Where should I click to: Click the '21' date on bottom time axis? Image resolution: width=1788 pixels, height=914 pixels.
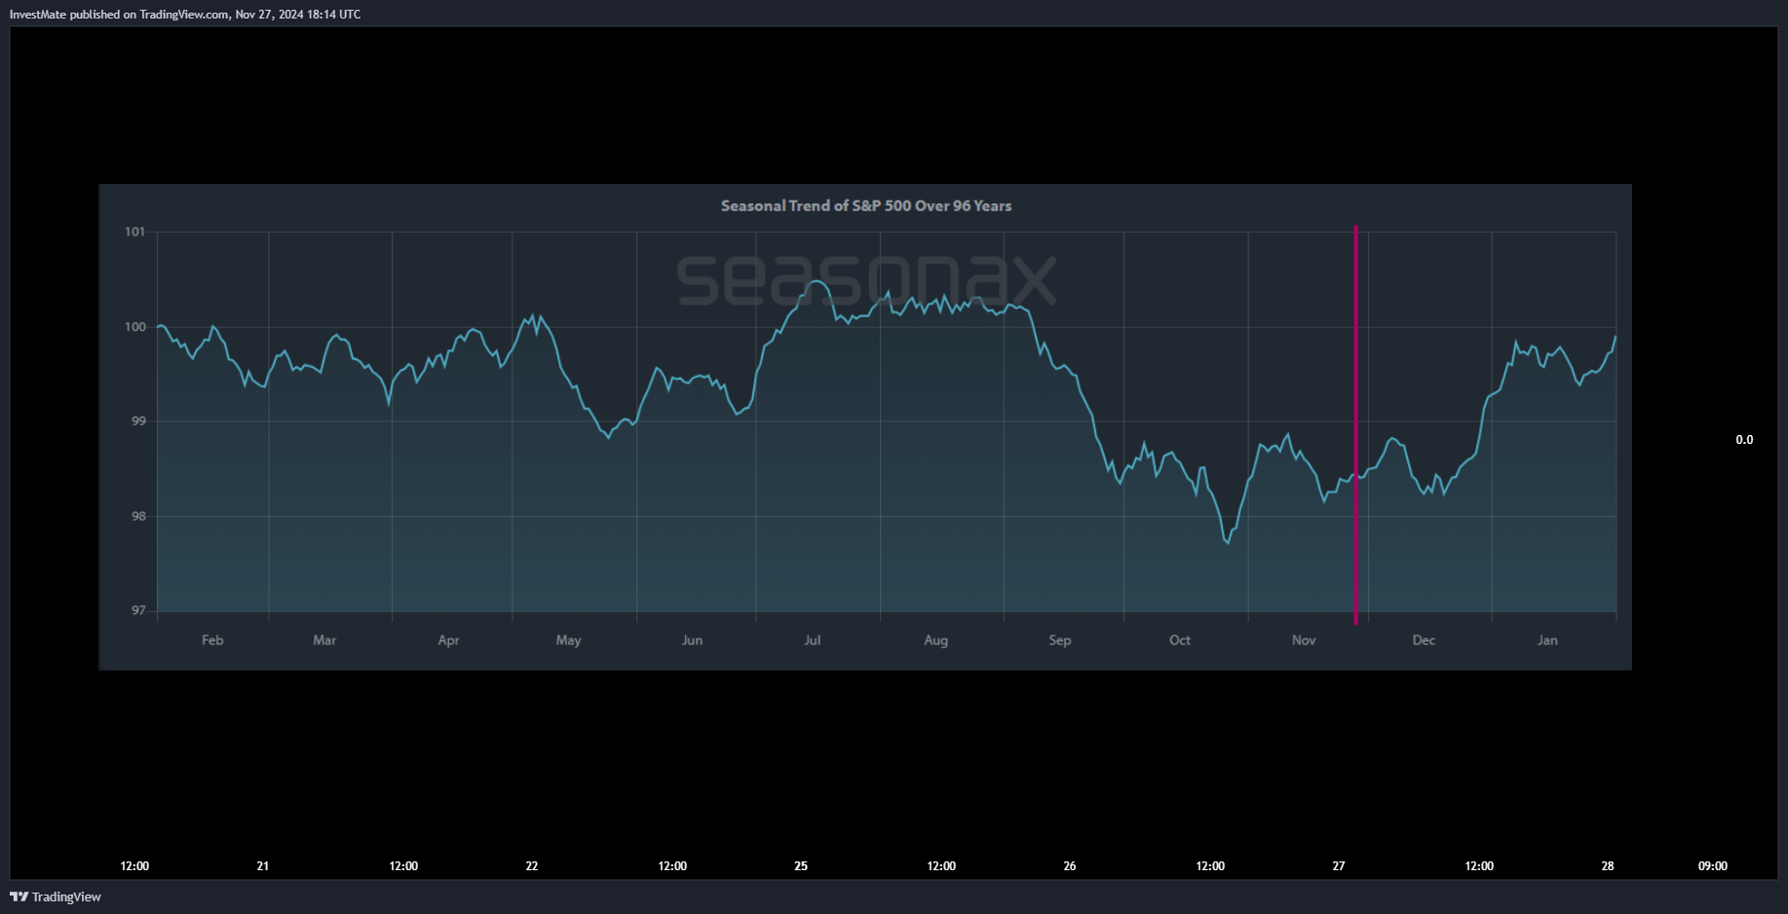(263, 866)
